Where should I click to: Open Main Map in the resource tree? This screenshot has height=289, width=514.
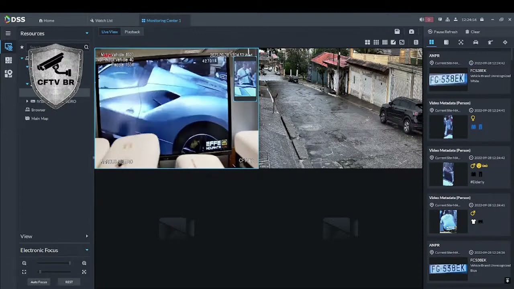click(x=37, y=118)
